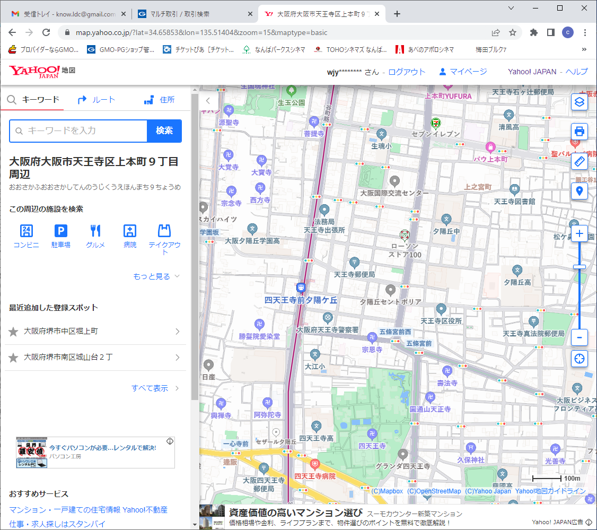
Task: Search nearby parking lots (駐車場)
Action: 61,237
